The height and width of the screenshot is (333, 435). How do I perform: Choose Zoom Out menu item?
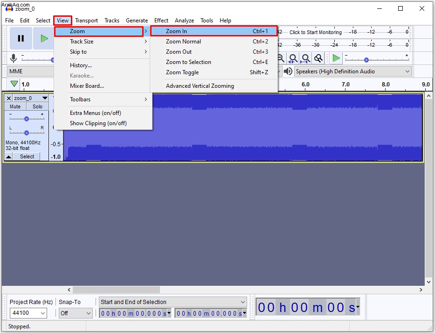coord(214,52)
